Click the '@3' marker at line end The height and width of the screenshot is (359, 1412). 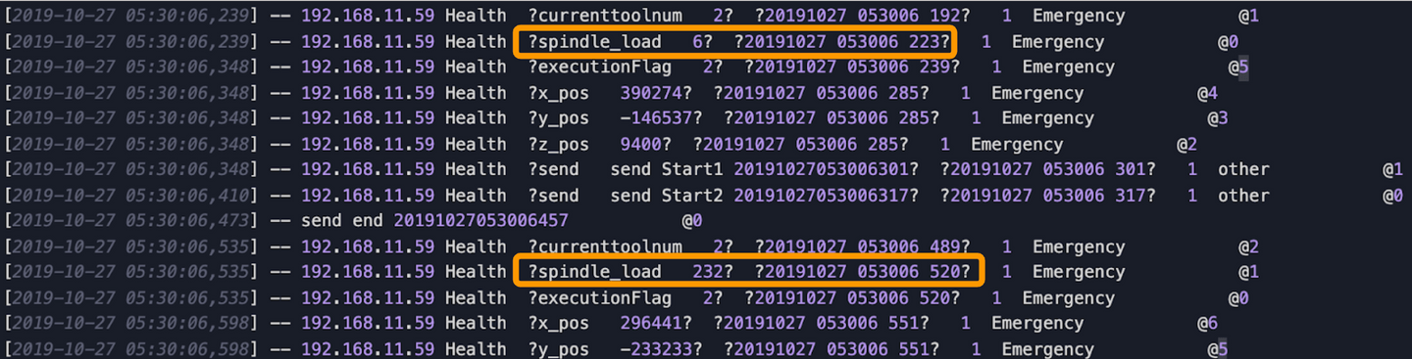click(x=1217, y=118)
